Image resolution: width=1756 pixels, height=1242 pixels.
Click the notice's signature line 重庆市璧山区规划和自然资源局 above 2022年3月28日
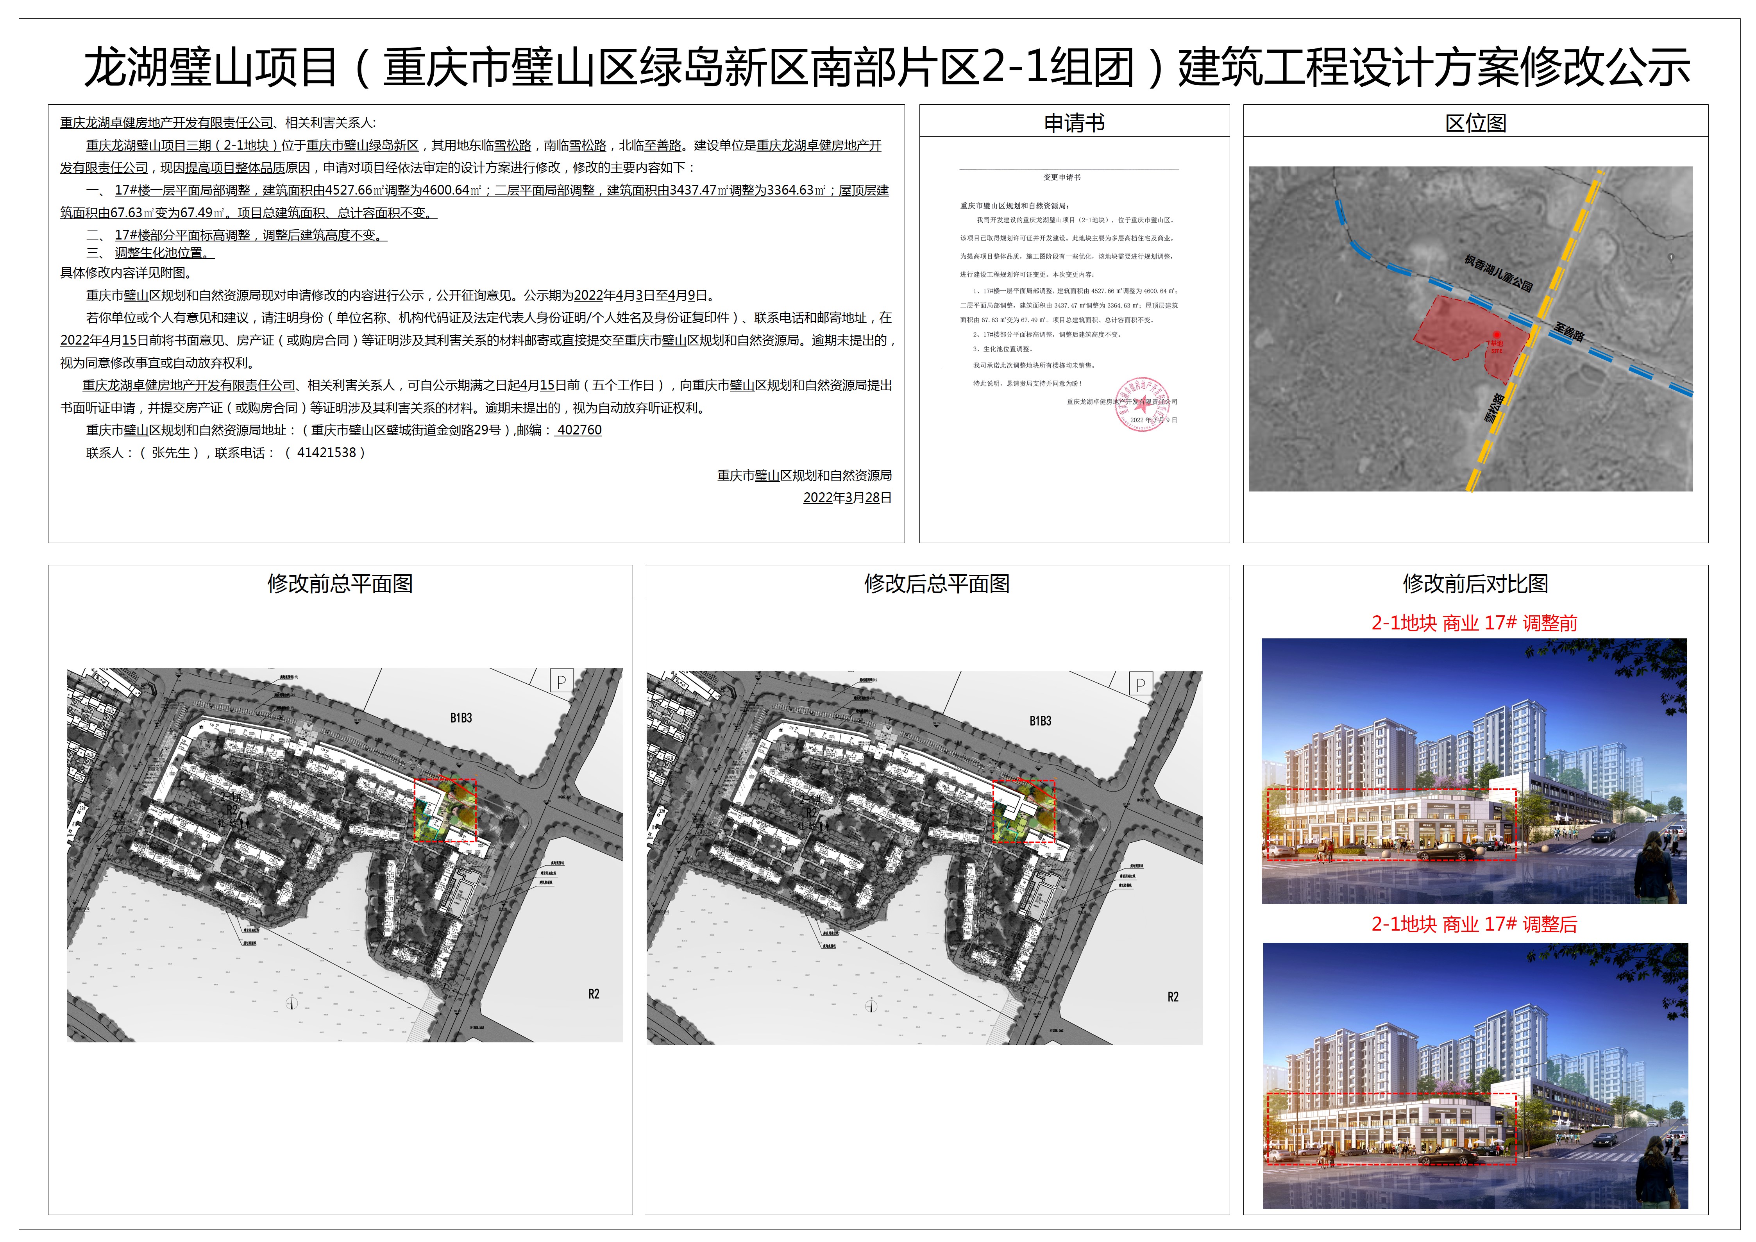(805, 476)
